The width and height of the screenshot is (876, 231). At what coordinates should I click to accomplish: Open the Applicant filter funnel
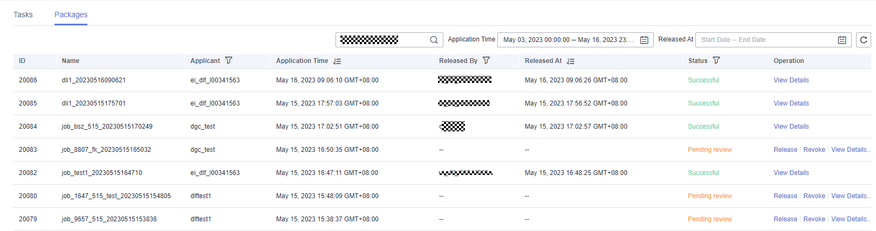[229, 61]
